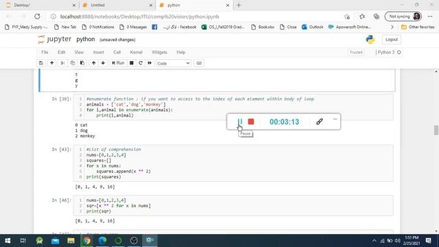Open the browser collections icon
Image resolution: width=439 pixels, height=247 pixels.
(377, 16)
